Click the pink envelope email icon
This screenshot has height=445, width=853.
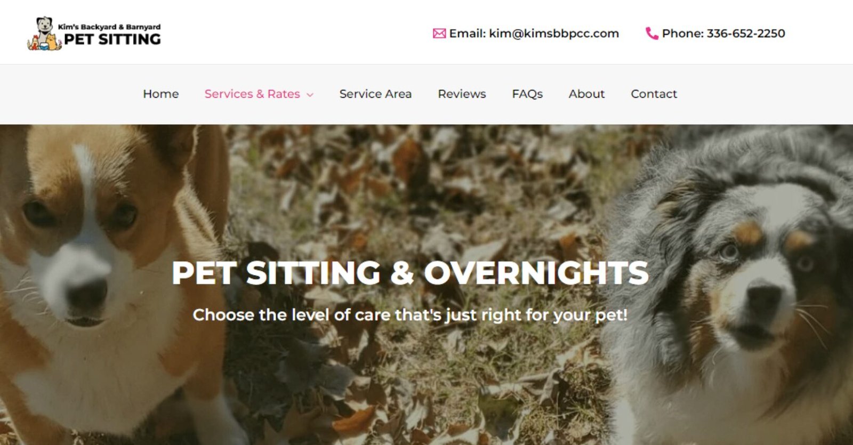439,34
